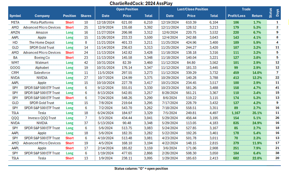Click the Walmart company cell
289x171 pixels.
42,63
